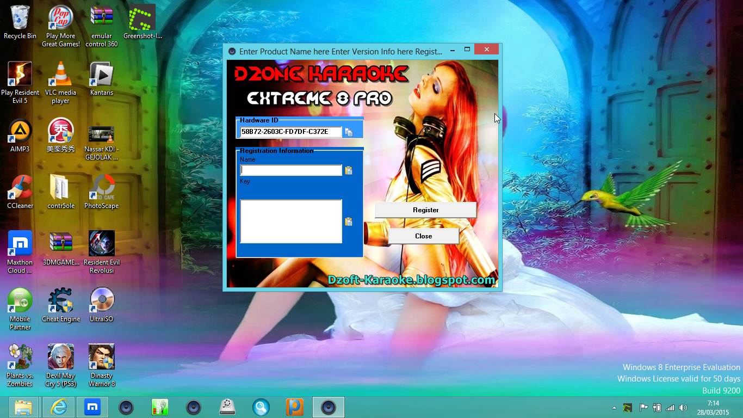
Task: Select the Mobile Partner desktop icon
Action: point(20,309)
